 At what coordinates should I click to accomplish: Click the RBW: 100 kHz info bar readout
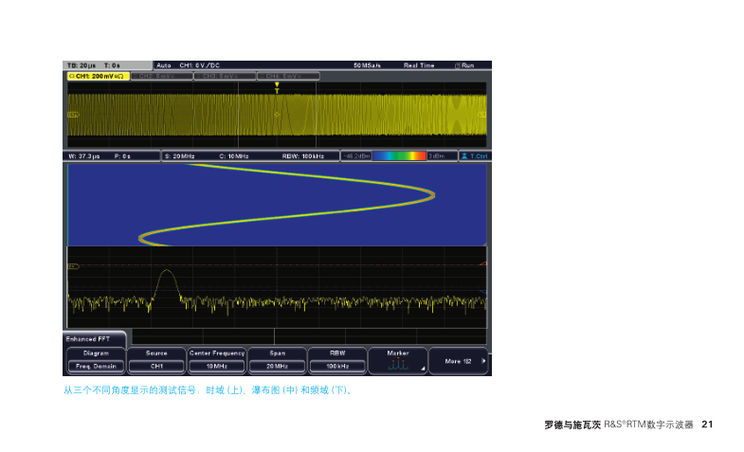[302, 156]
